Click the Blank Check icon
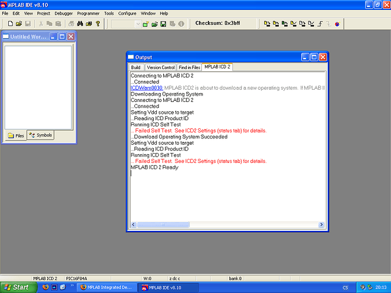The width and height of the screenshot is (391, 293). (x=311, y=24)
